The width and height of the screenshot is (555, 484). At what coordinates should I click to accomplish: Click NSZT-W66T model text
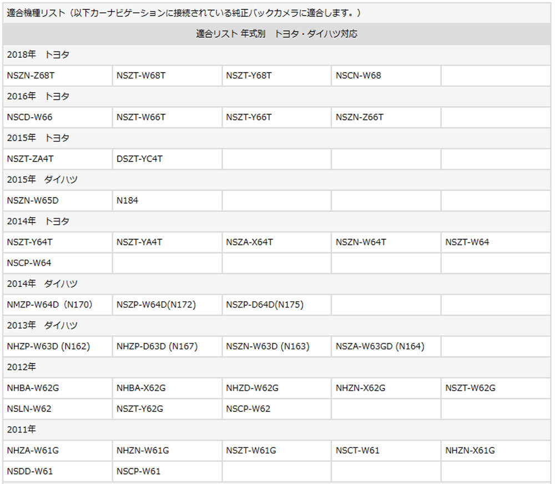[x=141, y=117]
